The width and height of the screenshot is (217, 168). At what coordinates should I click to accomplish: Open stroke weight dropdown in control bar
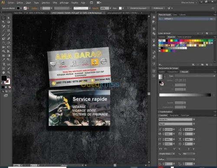(51, 8)
